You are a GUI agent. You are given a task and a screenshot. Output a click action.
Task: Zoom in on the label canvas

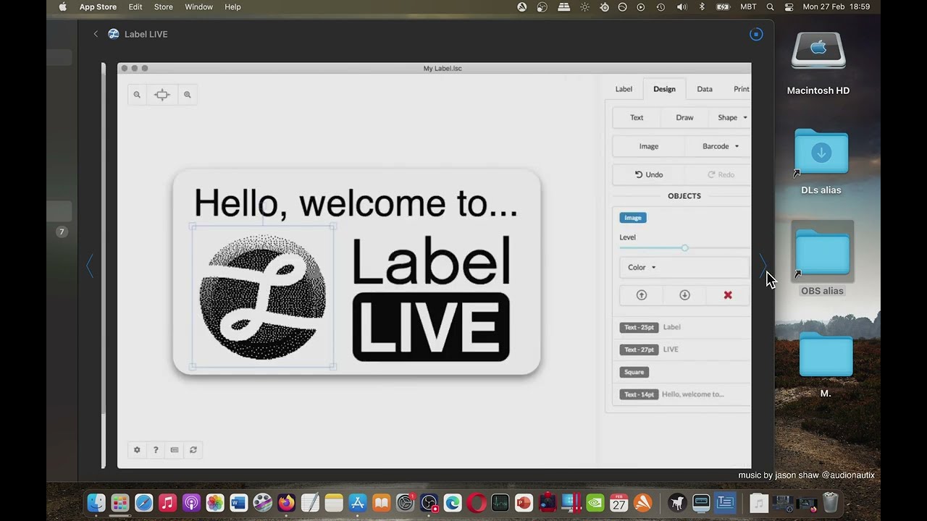pos(188,95)
